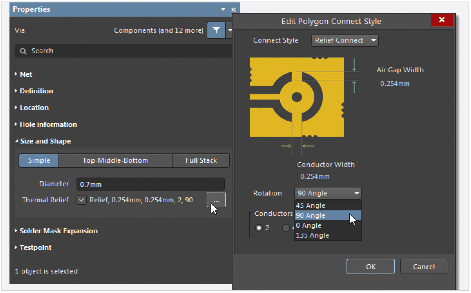
Task: Expand the Solder Mask Expansion section
Action: (x=56, y=231)
